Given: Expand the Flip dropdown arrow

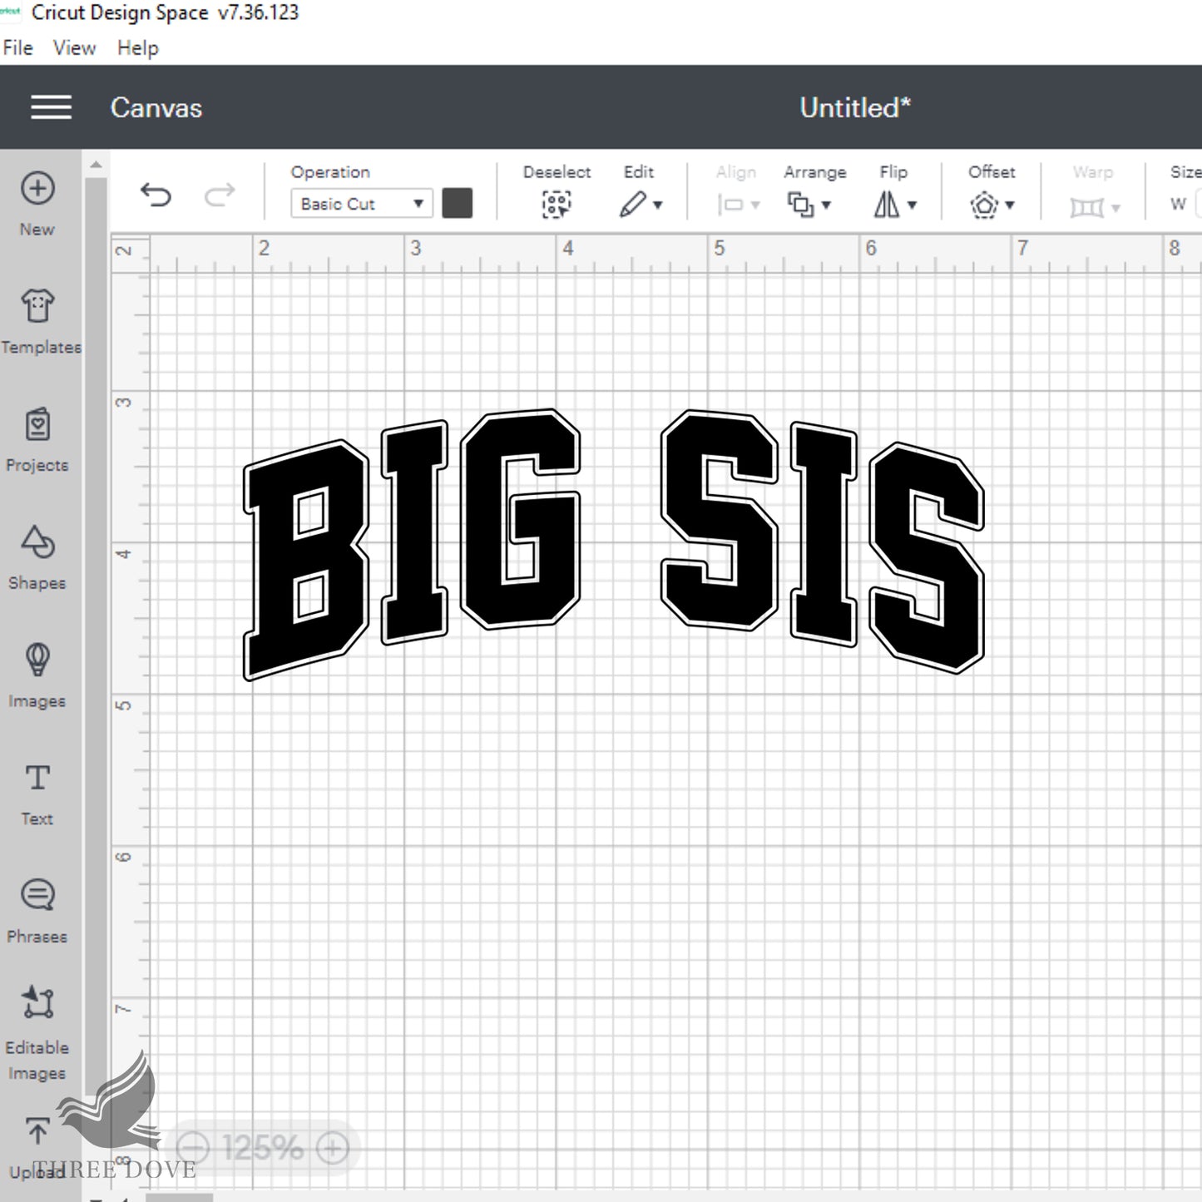Looking at the screenshot, I should coord(913,205).
